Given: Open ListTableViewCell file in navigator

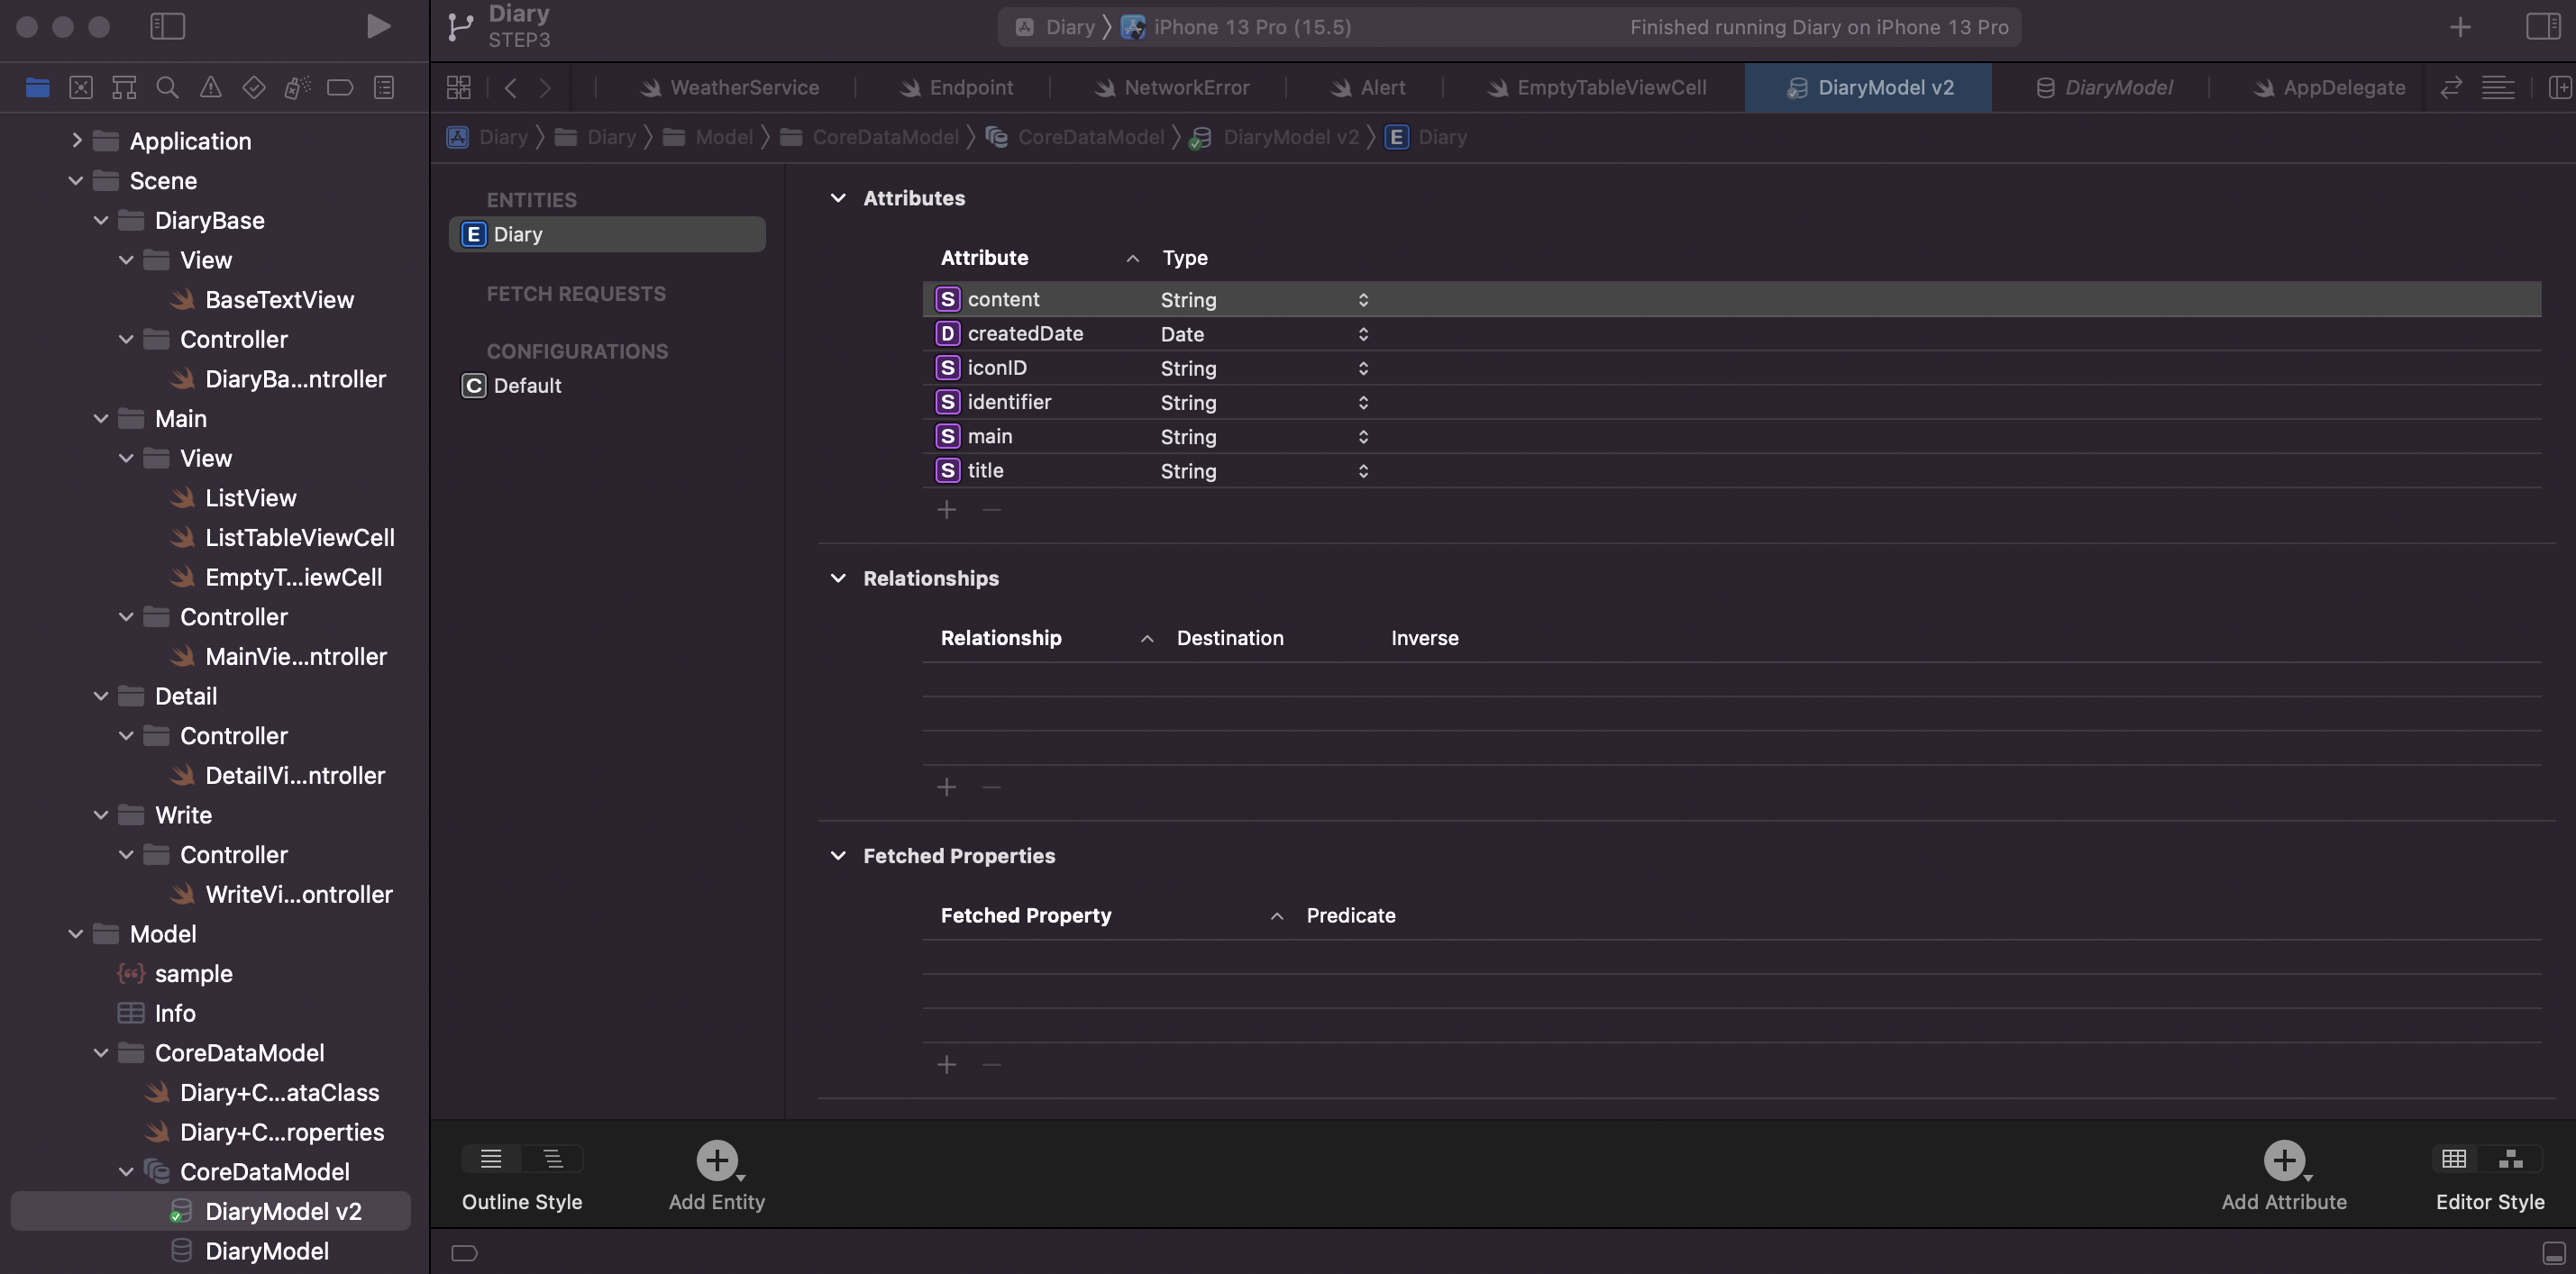Looking at the screenshot, I should (x=299, y=538).
